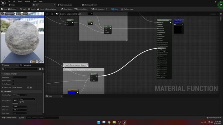223x125 pixels.
Task: Navigate forward in graph history
Action: 52,14
